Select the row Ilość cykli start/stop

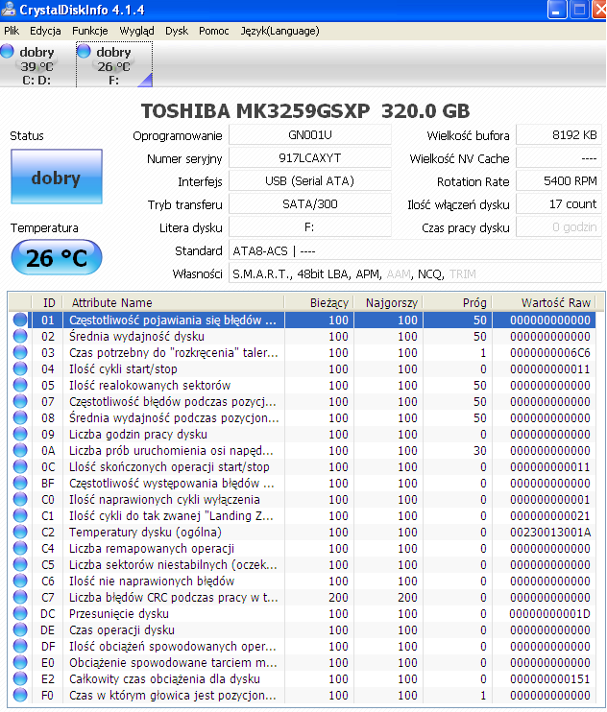[x=303, y=368]
